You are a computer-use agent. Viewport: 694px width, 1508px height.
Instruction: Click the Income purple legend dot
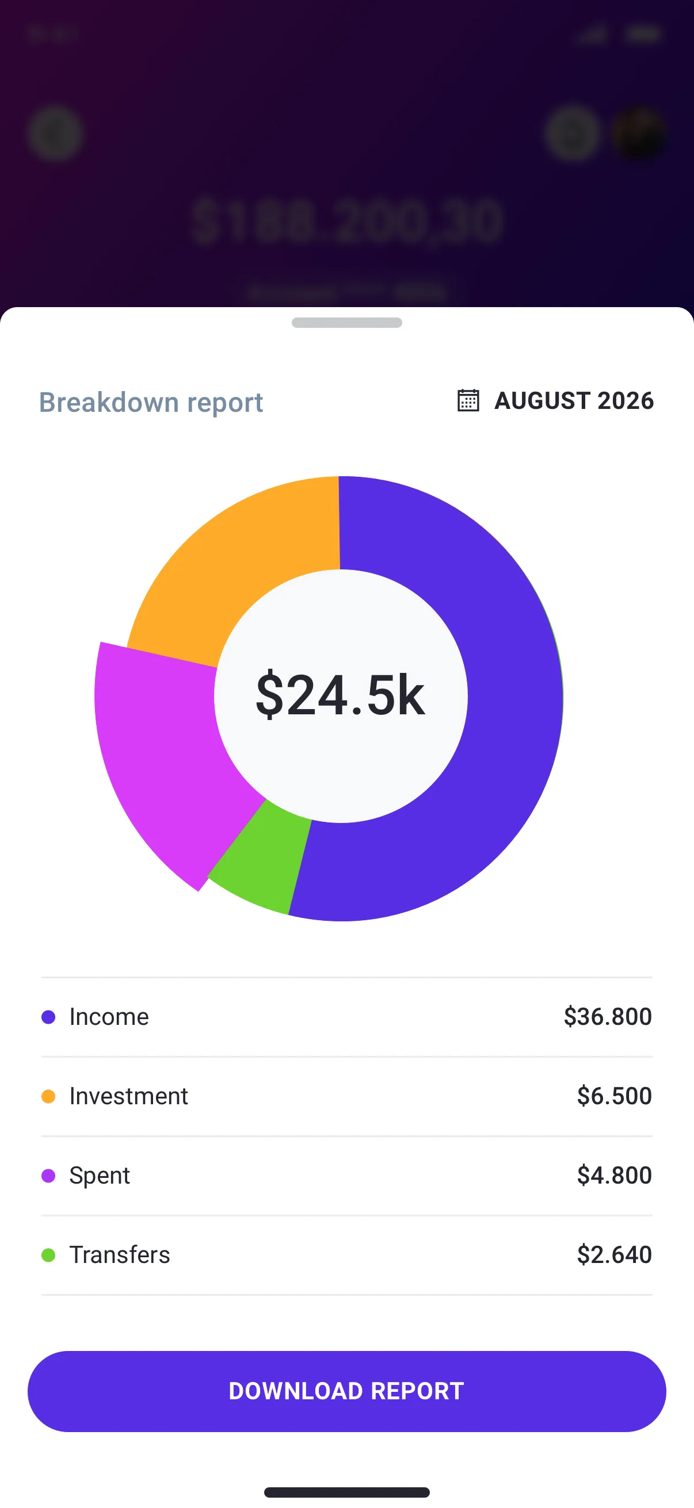pos(49,1017)
